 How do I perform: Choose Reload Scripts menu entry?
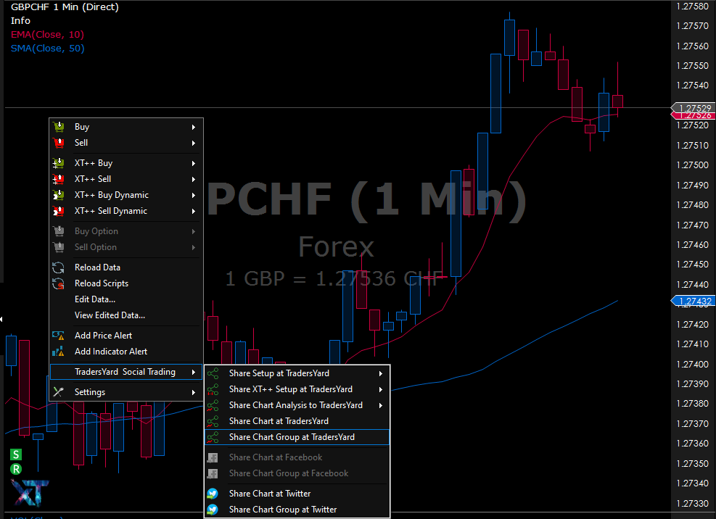(125, 283)
